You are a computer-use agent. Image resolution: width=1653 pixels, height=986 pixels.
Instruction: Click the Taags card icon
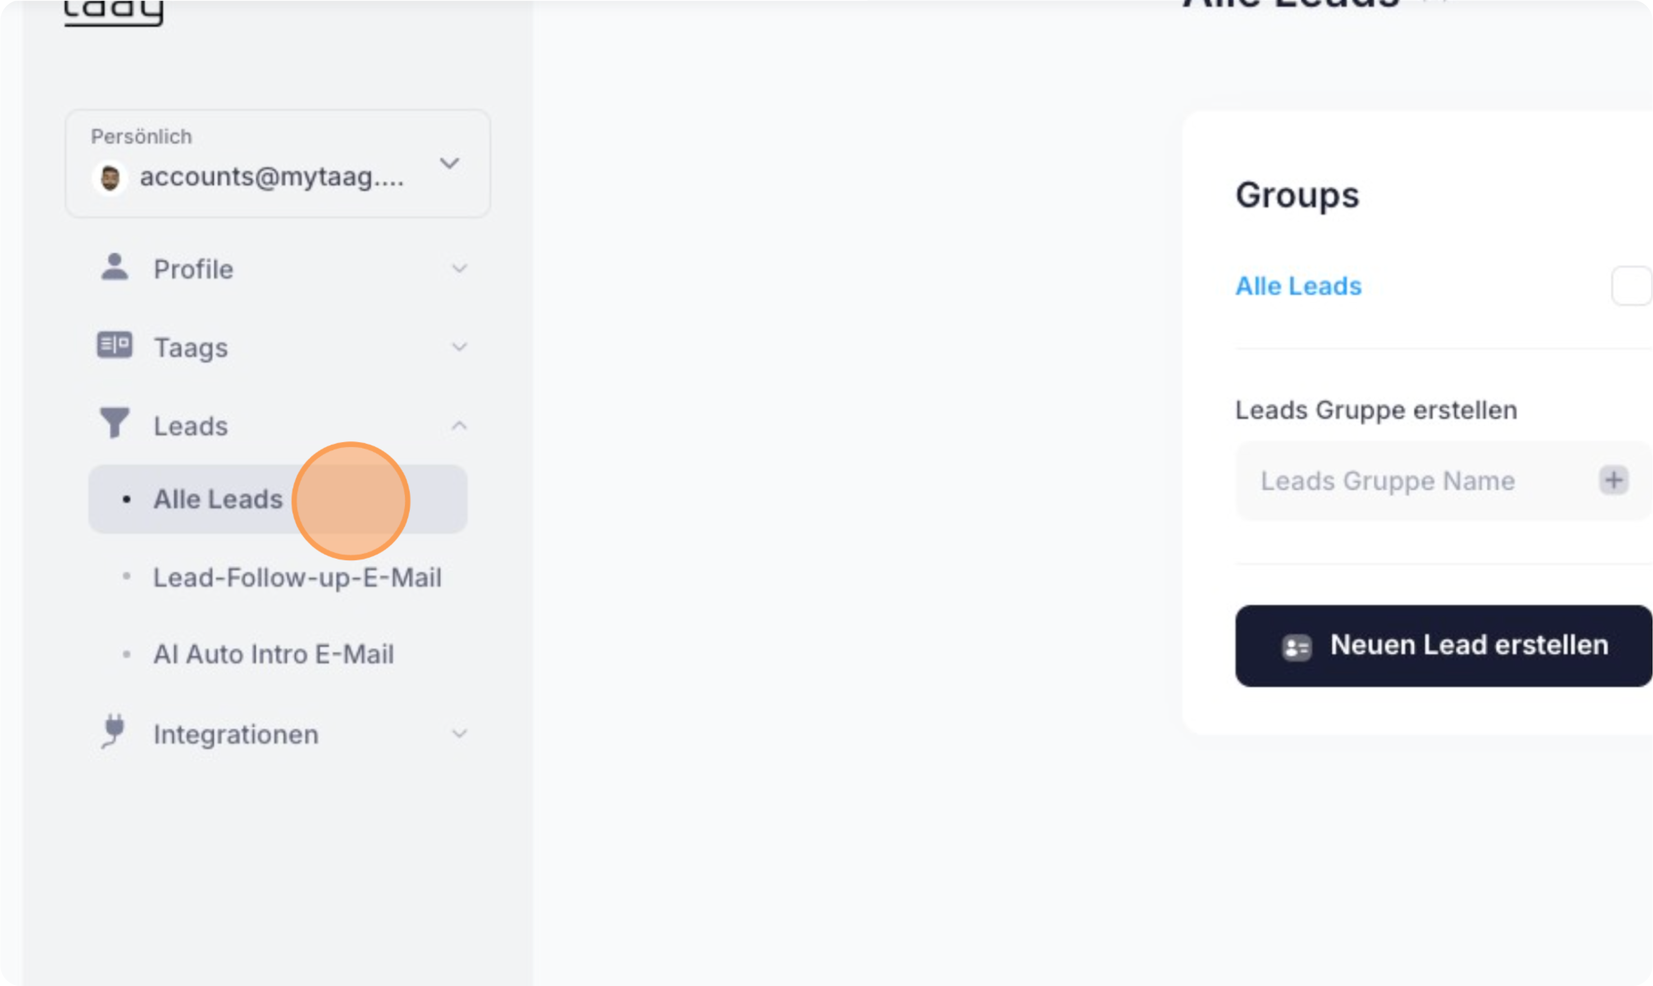[x=114, y=345]
